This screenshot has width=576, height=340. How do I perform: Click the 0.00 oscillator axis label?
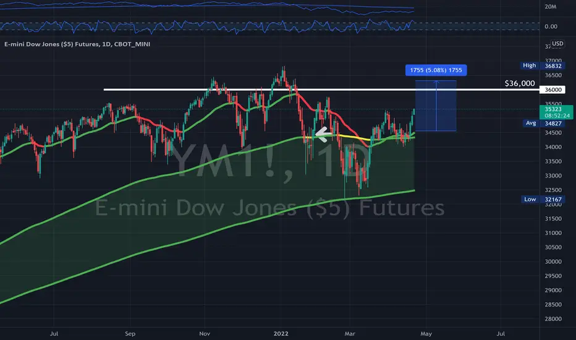(551, 27)
